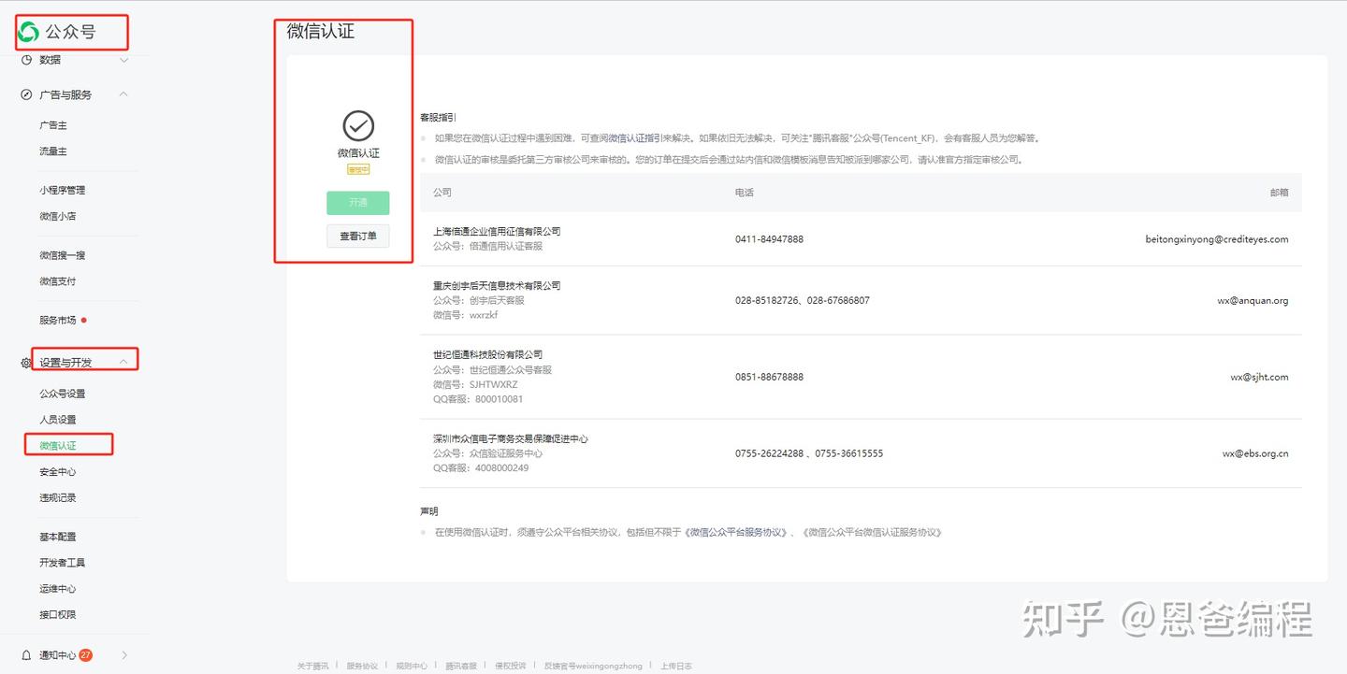Click email wx@anquan.org

(x=1253, y=301)
